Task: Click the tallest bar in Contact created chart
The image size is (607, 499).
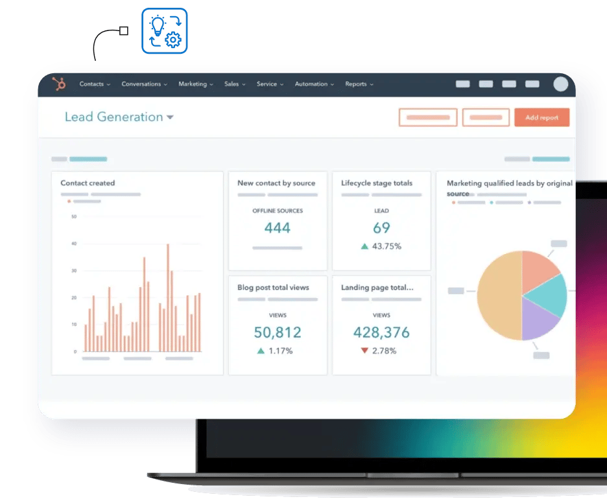Action: (168, 298)
